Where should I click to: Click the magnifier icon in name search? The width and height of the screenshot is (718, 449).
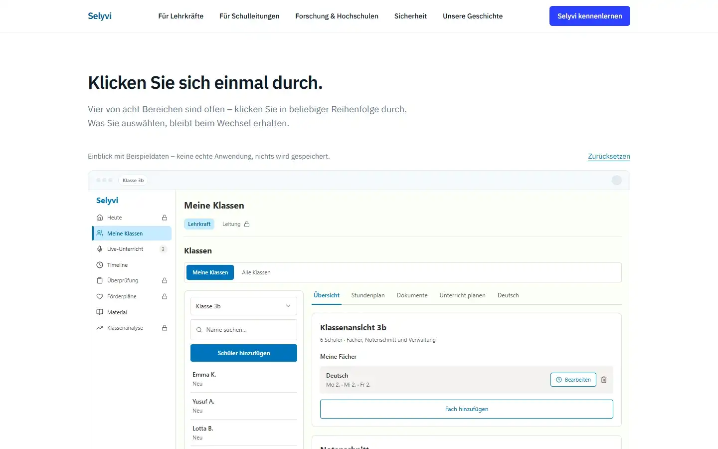tap(199, 330)
